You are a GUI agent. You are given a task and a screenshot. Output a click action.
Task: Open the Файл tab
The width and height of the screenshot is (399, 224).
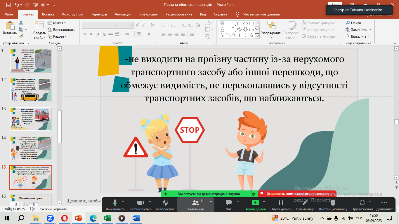pos(8,14)
